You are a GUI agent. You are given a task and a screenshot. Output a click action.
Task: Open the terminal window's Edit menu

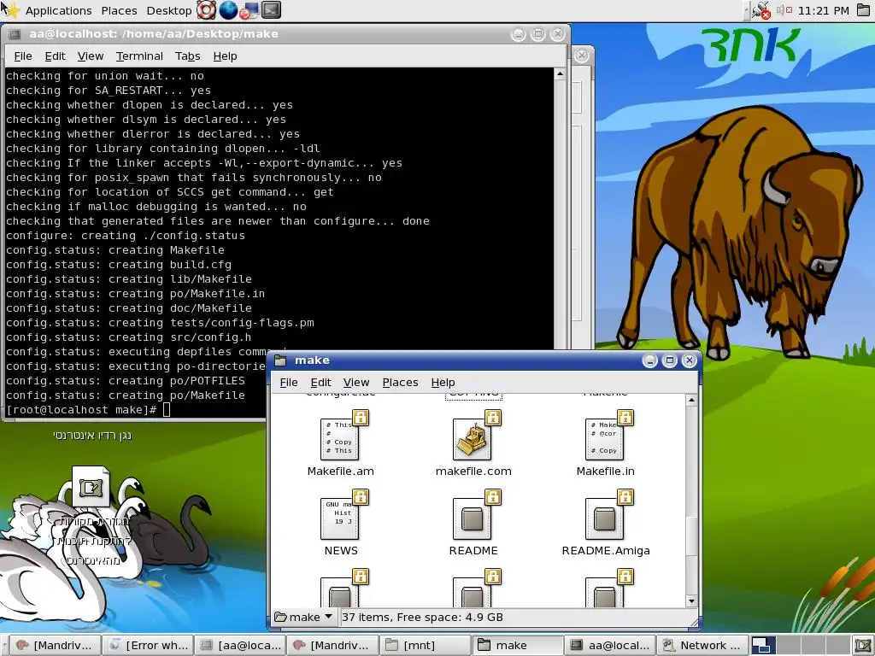pos(56,56)
